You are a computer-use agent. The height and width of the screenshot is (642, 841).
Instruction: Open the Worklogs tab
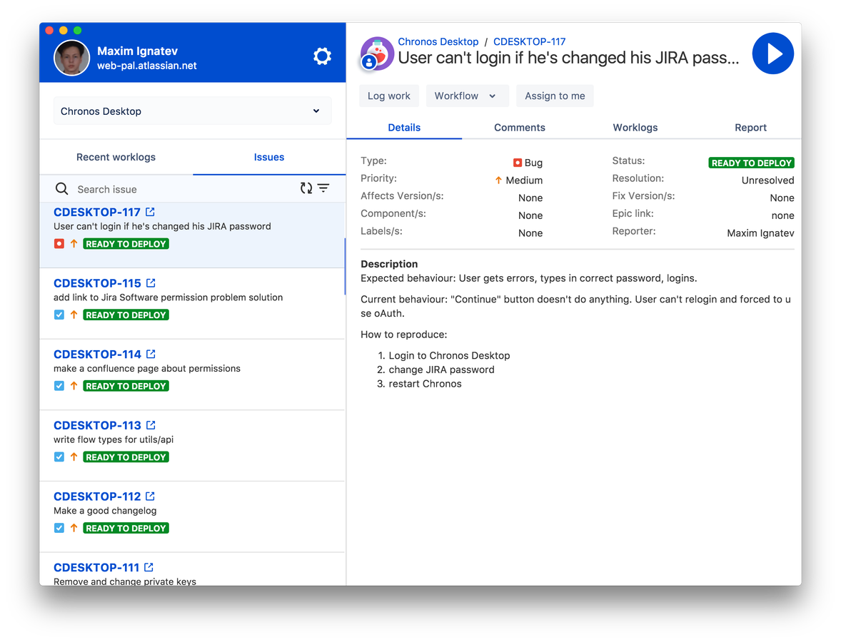[x=635, y=128]
